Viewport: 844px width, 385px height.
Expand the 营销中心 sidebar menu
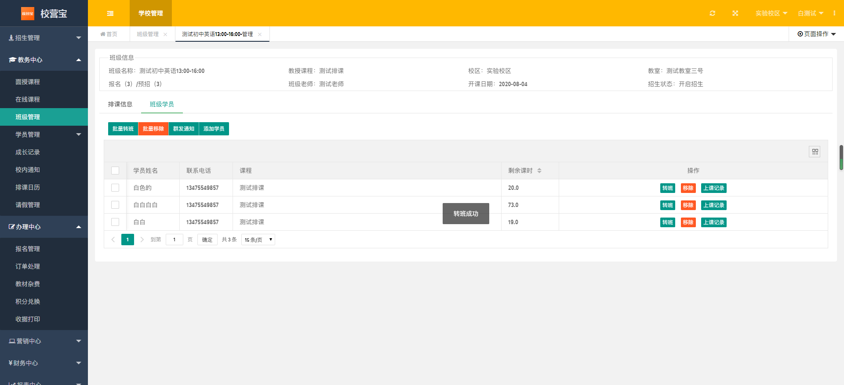coord(44,341)
